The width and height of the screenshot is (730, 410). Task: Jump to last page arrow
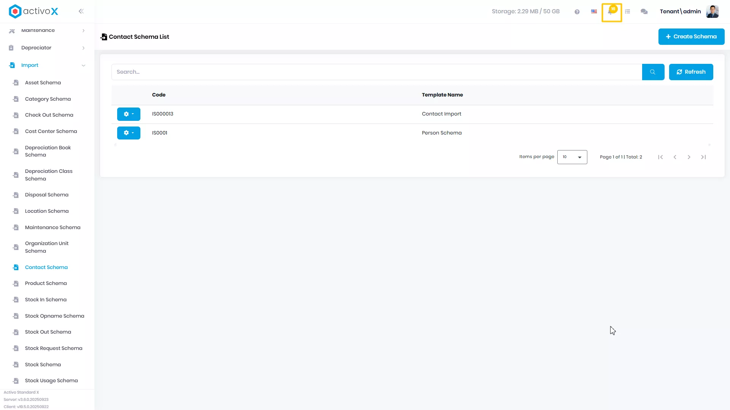pyautogui.click(x=703, y=157)
